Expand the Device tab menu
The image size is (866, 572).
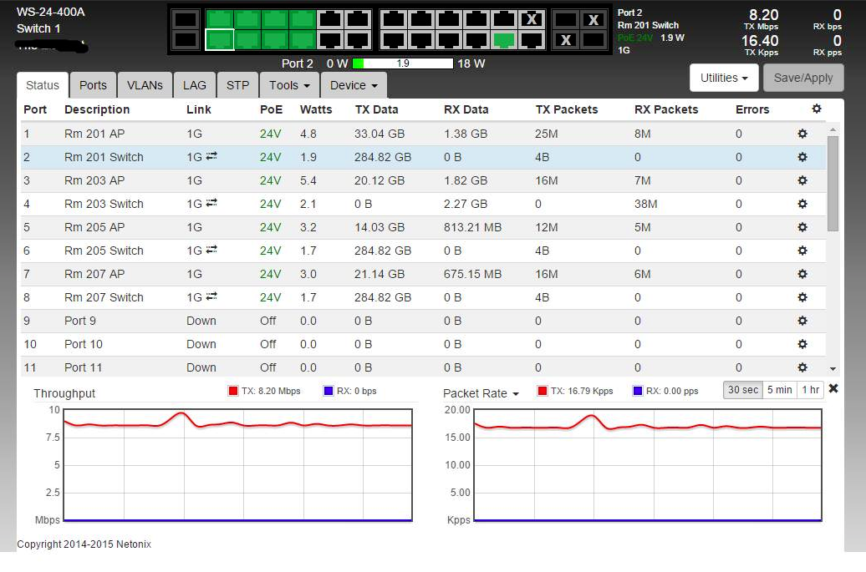353,85
